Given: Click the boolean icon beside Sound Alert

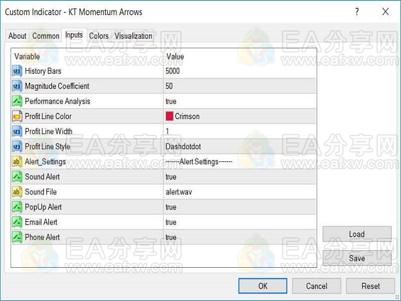Looking at the screenshot, I should tap(17, 177).
